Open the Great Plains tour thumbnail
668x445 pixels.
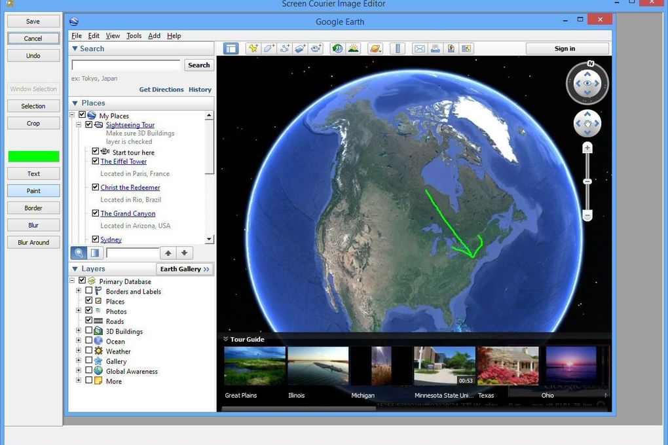[x=255, y=366]
